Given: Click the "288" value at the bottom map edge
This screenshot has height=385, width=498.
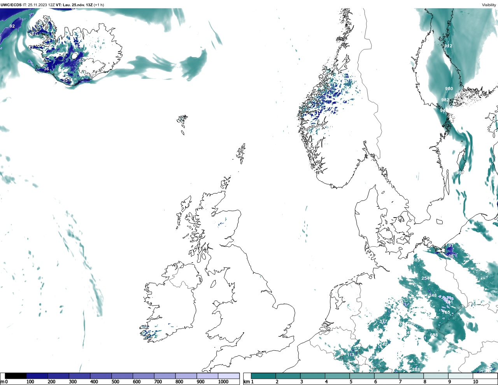Looking at the screenshot, I should 416,369.
